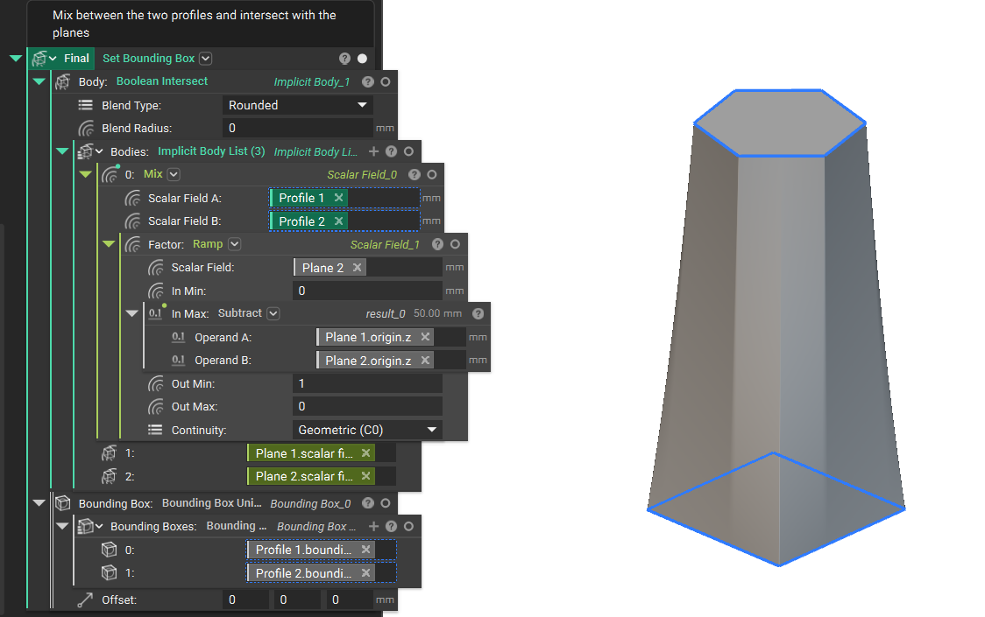The image size is (985, 617).
Task: Edit the first Offset value field
Action: point(245,599)
